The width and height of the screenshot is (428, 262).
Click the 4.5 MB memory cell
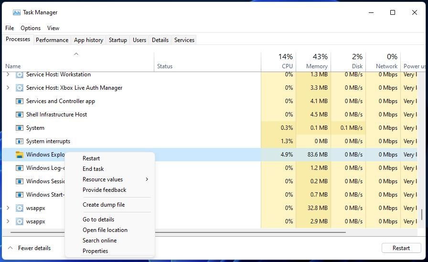pos(313,115)
